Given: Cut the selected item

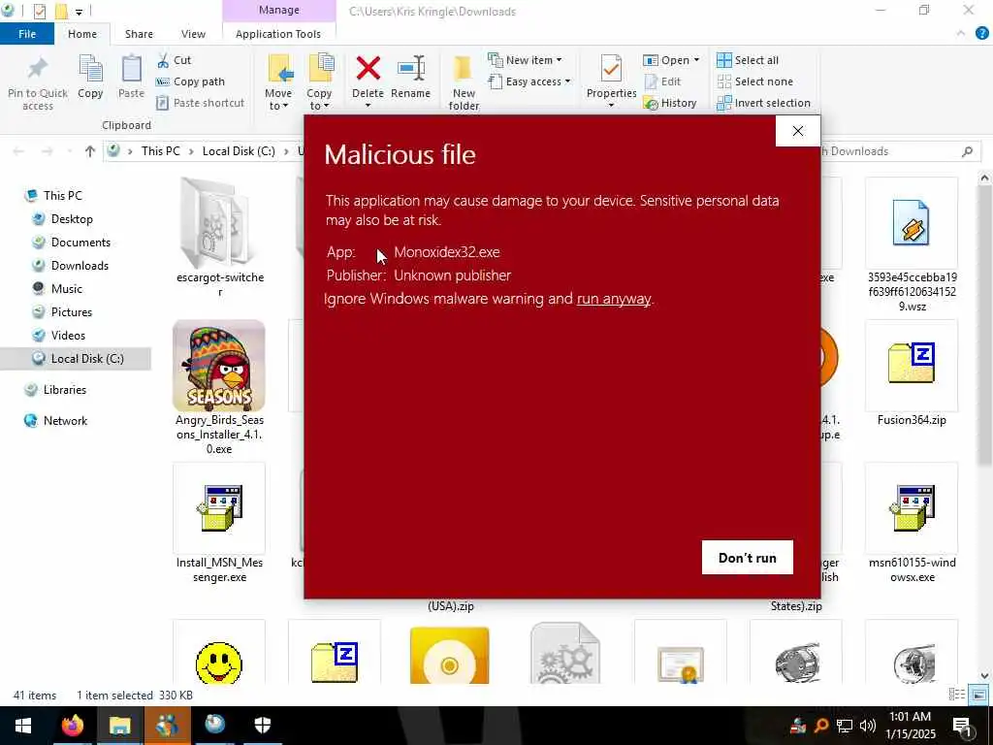Looking at the screenshot, I should click(x=175, y=60).
